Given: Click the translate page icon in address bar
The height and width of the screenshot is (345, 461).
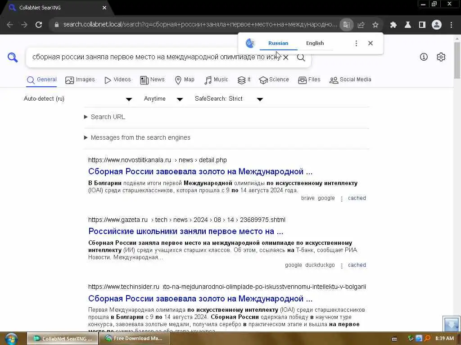Looking at the screenshot, I should click(x=346, y=25).
